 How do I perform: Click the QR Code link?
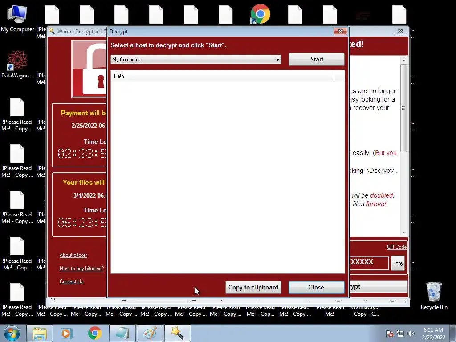(x=397, y=247)
